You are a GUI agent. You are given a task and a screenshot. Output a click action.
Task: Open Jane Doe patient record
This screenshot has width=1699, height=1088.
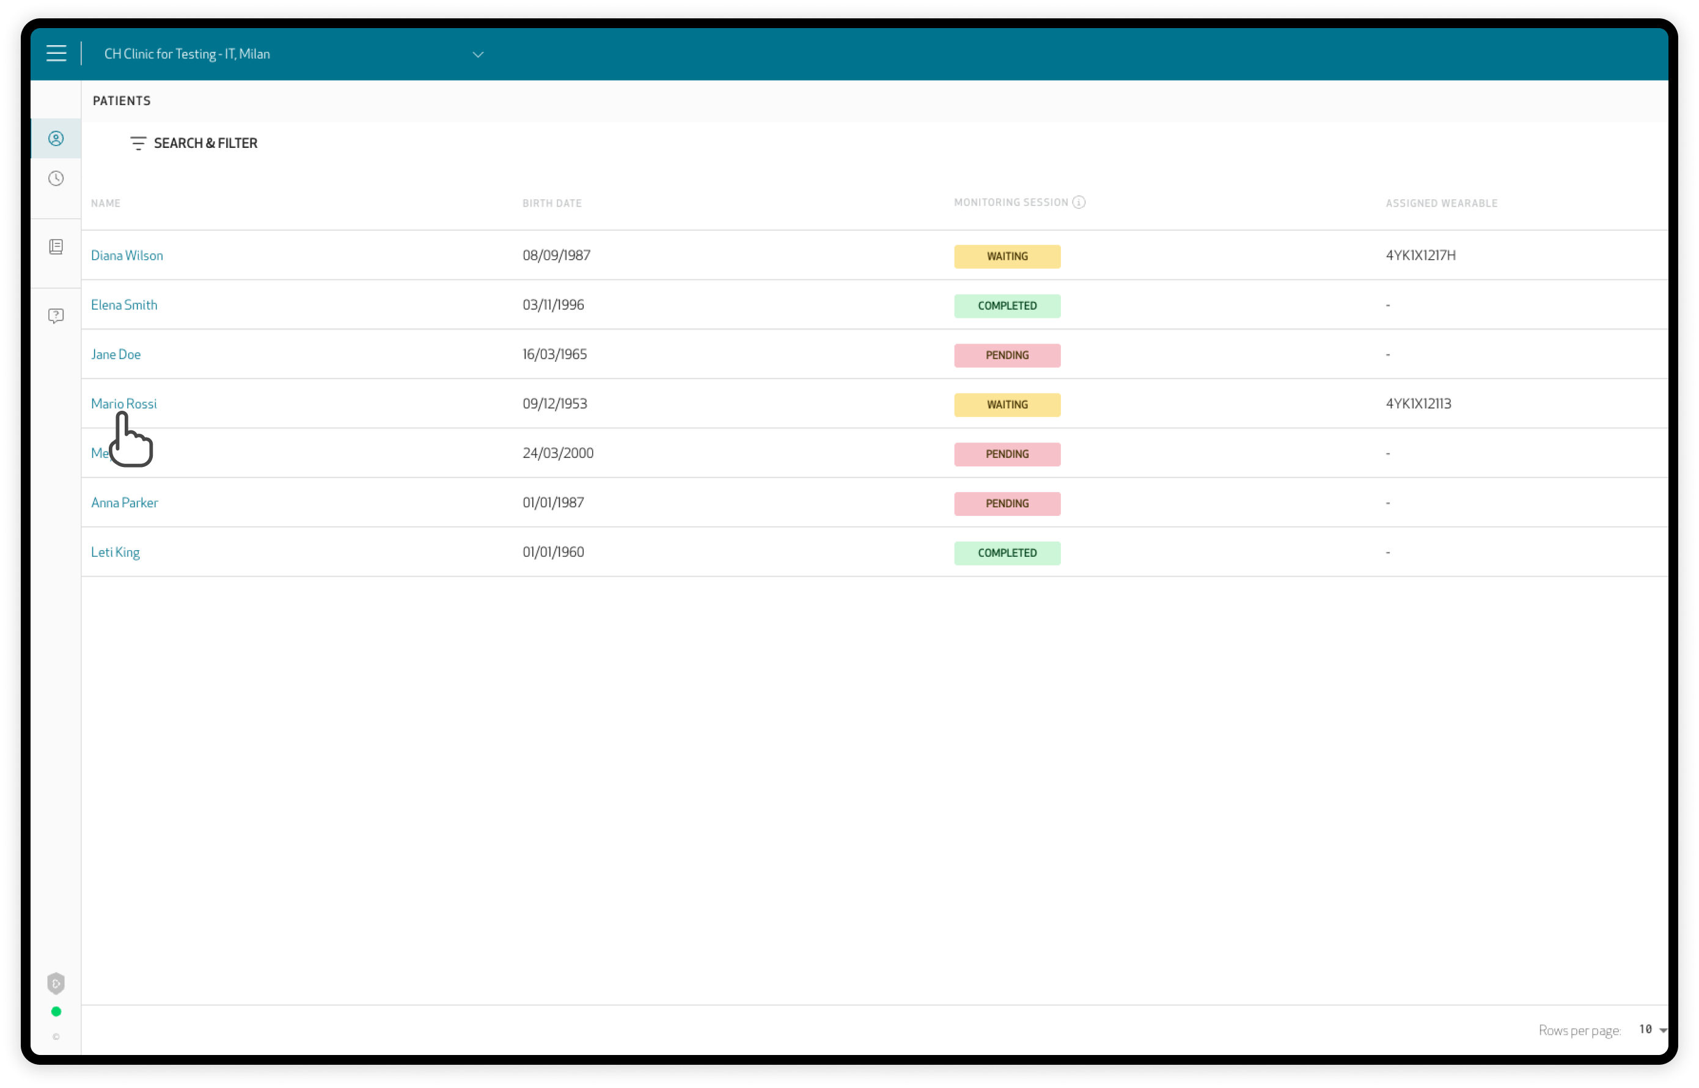pos(116,355)
